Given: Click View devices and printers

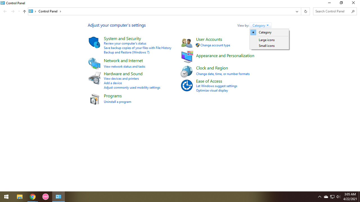Looking at the screenshot, I should pyautogui.click(x=121, y=79).
